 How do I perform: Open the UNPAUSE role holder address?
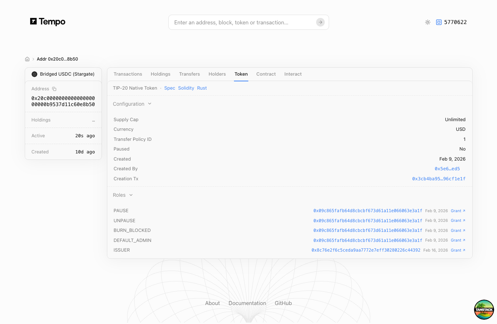367,221
